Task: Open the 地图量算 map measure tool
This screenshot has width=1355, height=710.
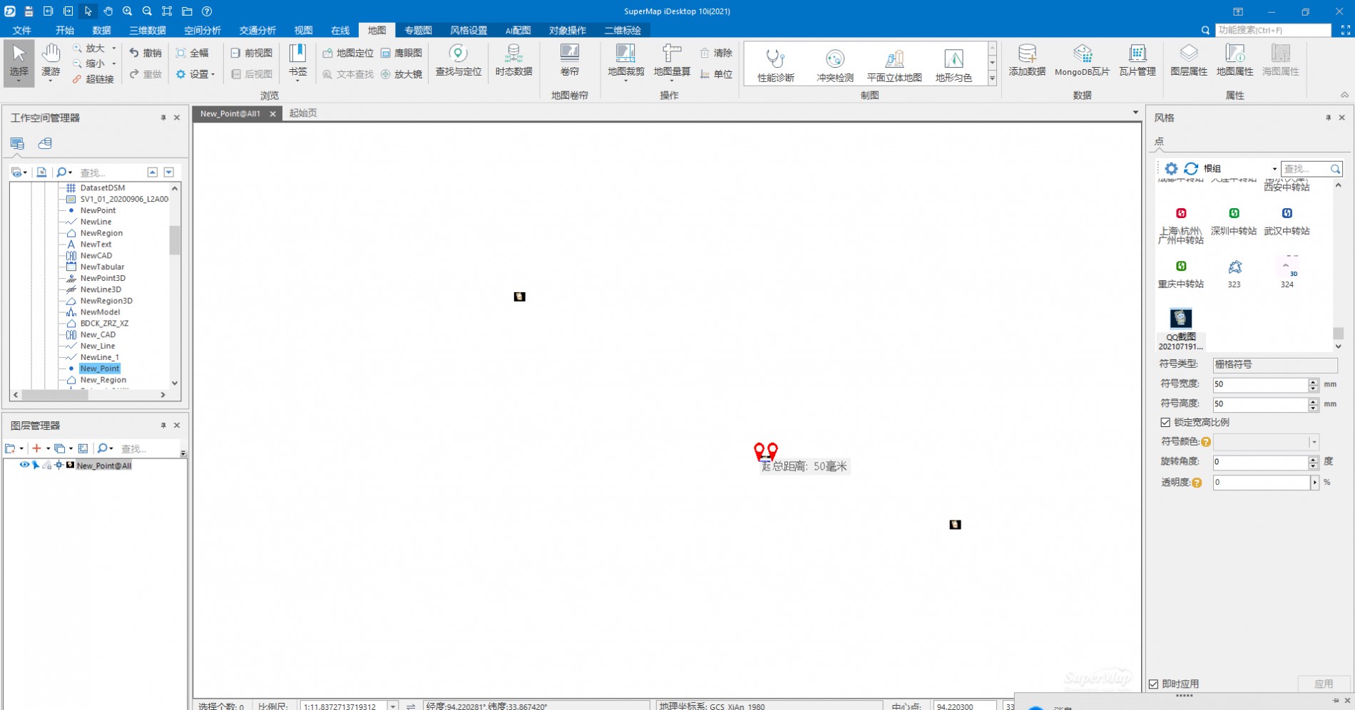Action: coord(672,61)
